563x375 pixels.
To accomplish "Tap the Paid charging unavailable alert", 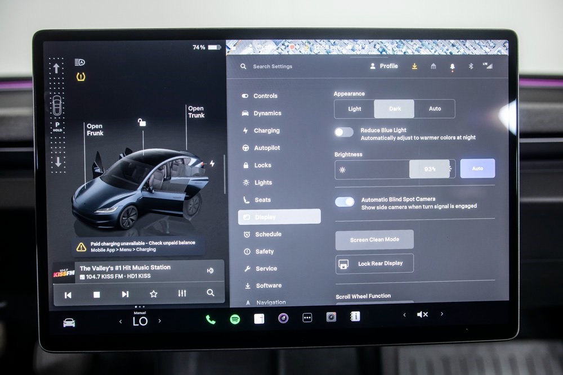I will pos(138,246).
